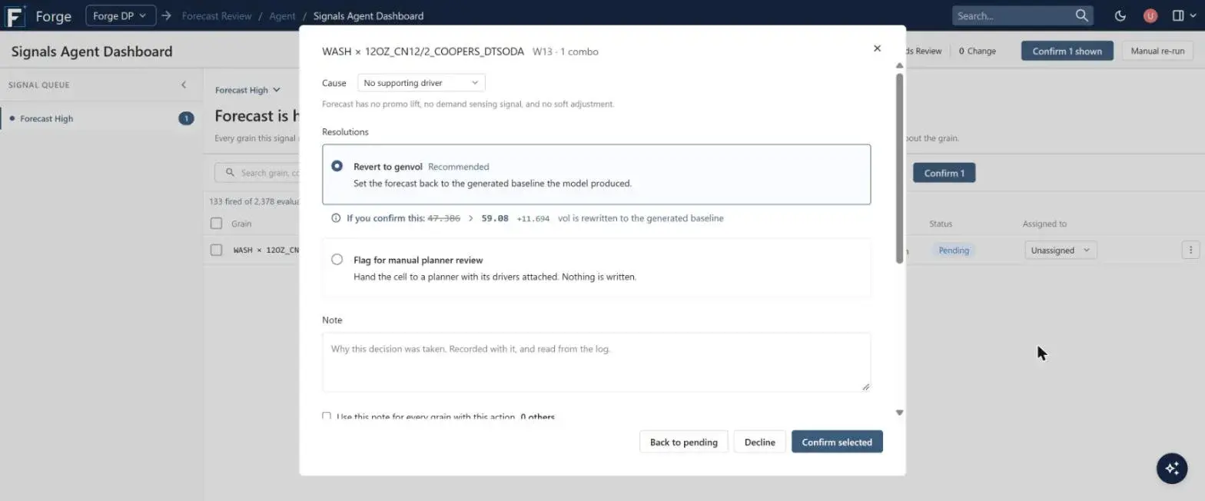Click the WASH × 12OZ_CN12/2_COOPERS_DTSODA title
This screenshot has height=501, width=1205.
(423, 51)
